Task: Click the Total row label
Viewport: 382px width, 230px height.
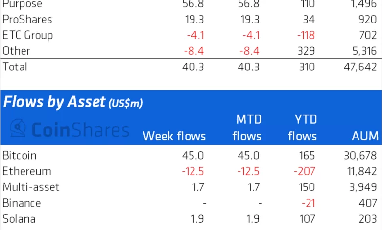Action: pyautogui.click(x=15, y=67)
